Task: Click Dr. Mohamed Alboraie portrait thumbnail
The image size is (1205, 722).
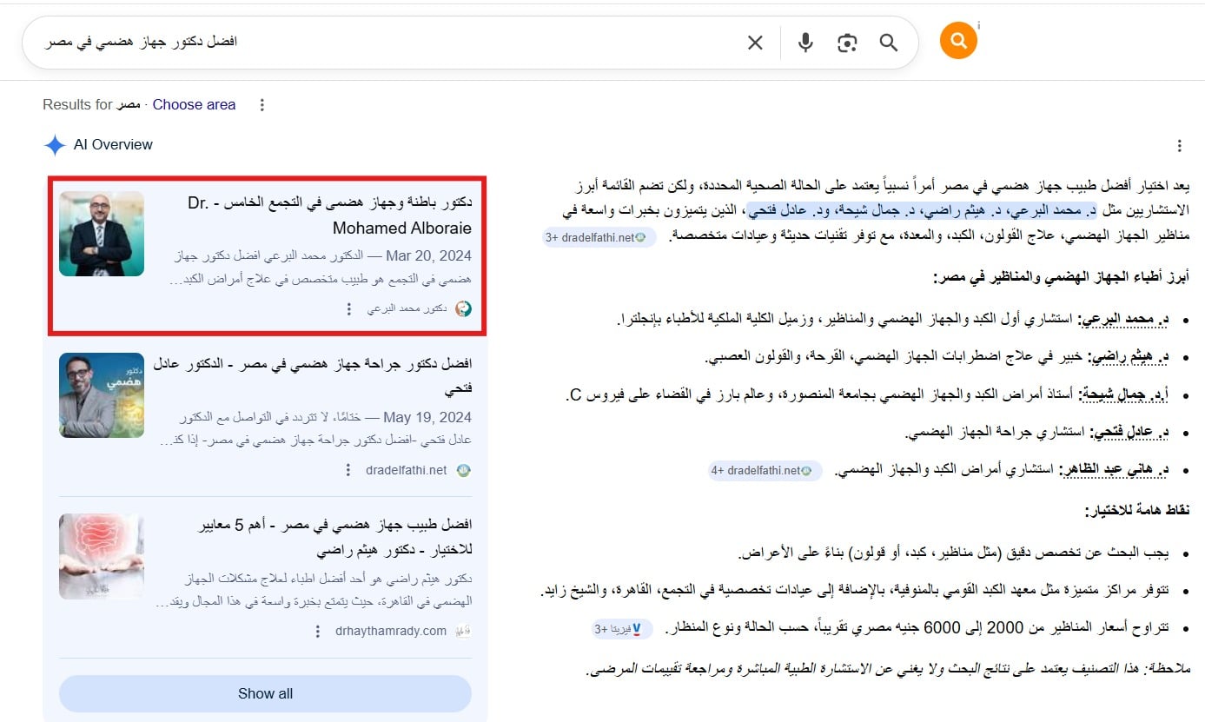Action: coord(102,234)
